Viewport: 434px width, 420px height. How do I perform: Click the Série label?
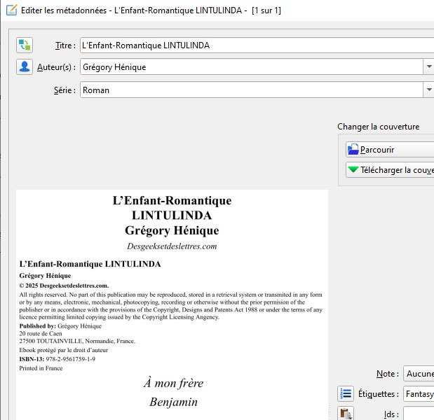65,90
